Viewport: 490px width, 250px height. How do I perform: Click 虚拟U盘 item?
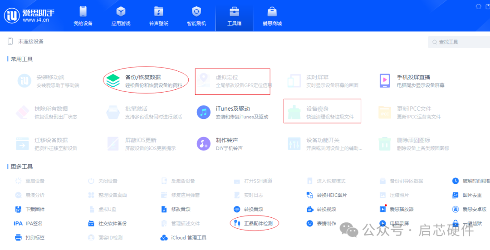[x=103, y=209]
